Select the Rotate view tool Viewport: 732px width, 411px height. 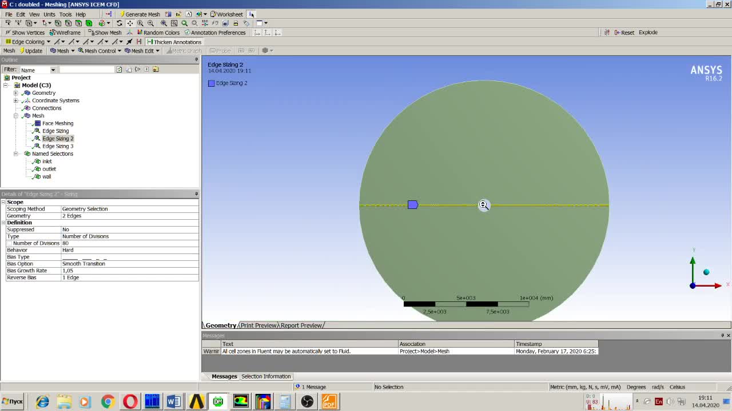point(120,23)
